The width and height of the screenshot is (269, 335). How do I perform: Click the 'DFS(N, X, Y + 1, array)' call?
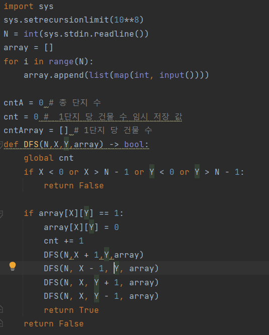[x=101, y=282]
